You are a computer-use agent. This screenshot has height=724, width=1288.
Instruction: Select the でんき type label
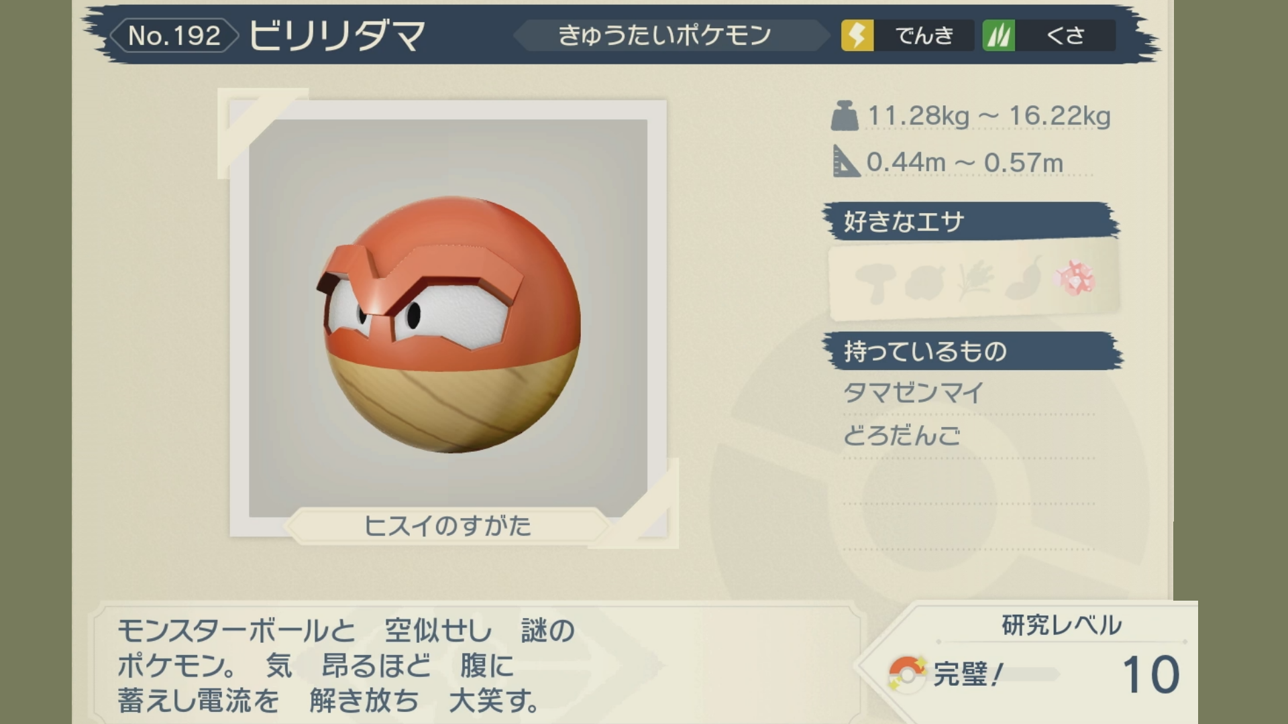[924, 36]
